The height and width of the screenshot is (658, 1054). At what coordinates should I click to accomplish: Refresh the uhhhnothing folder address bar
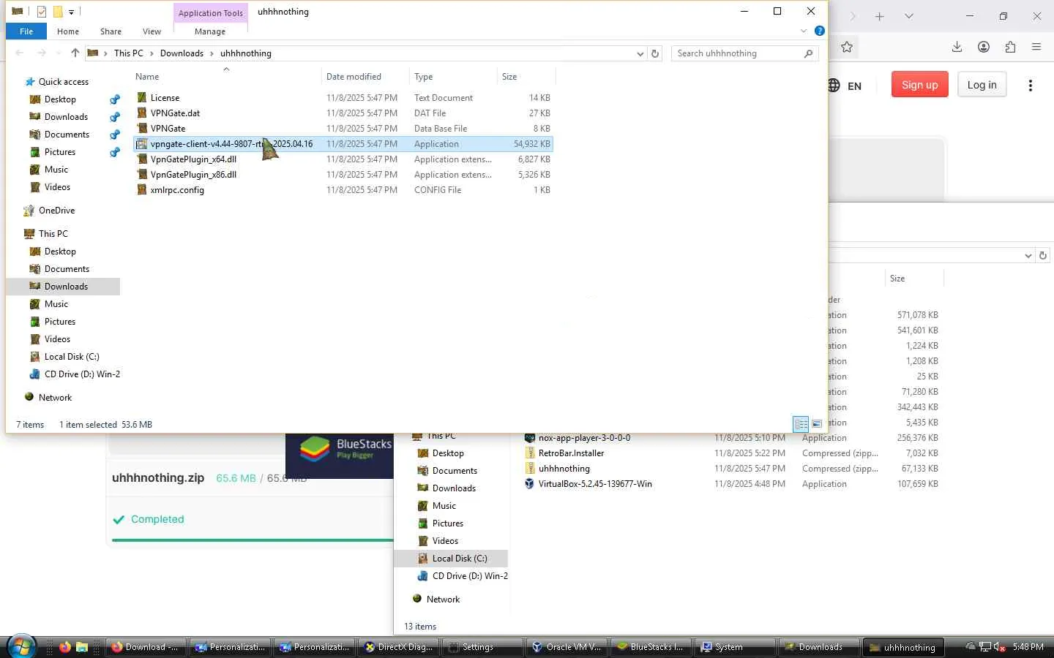655,53
